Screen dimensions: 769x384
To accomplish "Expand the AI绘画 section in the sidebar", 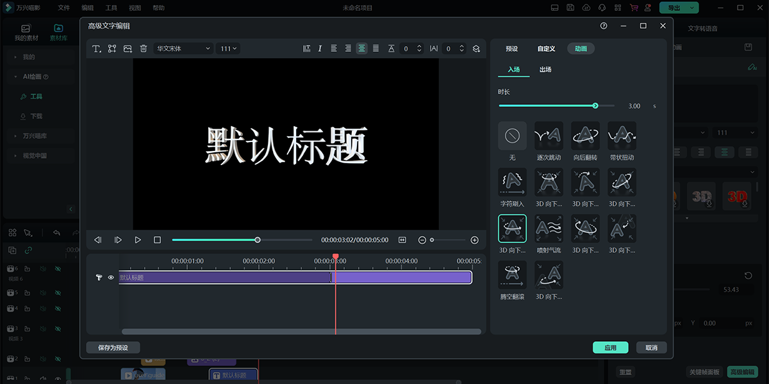I will [x=31, y=76].
